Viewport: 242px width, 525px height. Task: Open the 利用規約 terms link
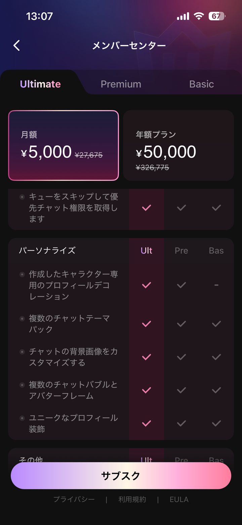(132, 499)
